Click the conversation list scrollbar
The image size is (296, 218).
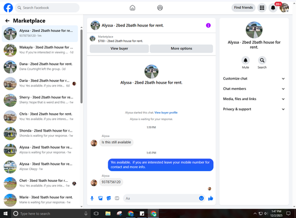(x=82, y=66)
